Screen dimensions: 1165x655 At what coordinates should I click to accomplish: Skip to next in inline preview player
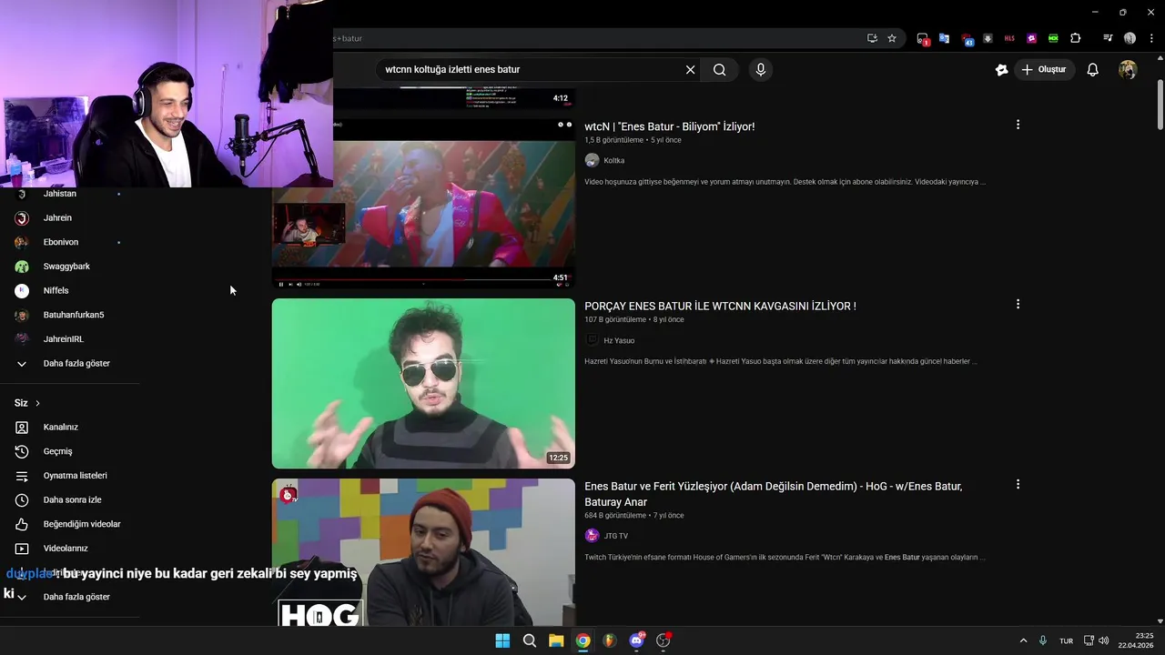pyautogui.click(x=290, y=284)
